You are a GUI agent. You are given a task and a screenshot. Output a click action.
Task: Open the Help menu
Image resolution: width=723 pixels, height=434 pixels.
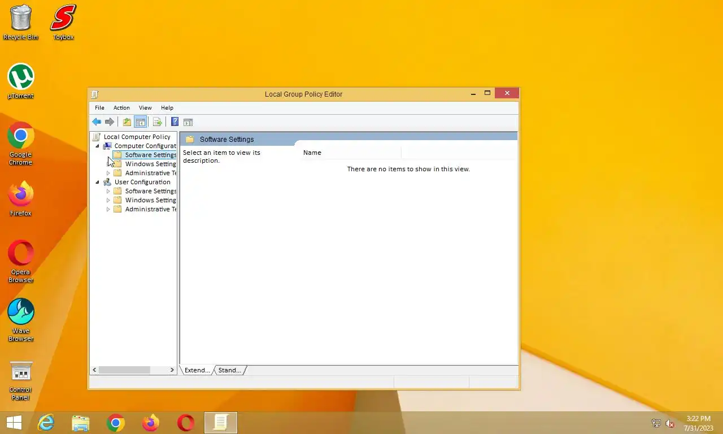(167, 107)
